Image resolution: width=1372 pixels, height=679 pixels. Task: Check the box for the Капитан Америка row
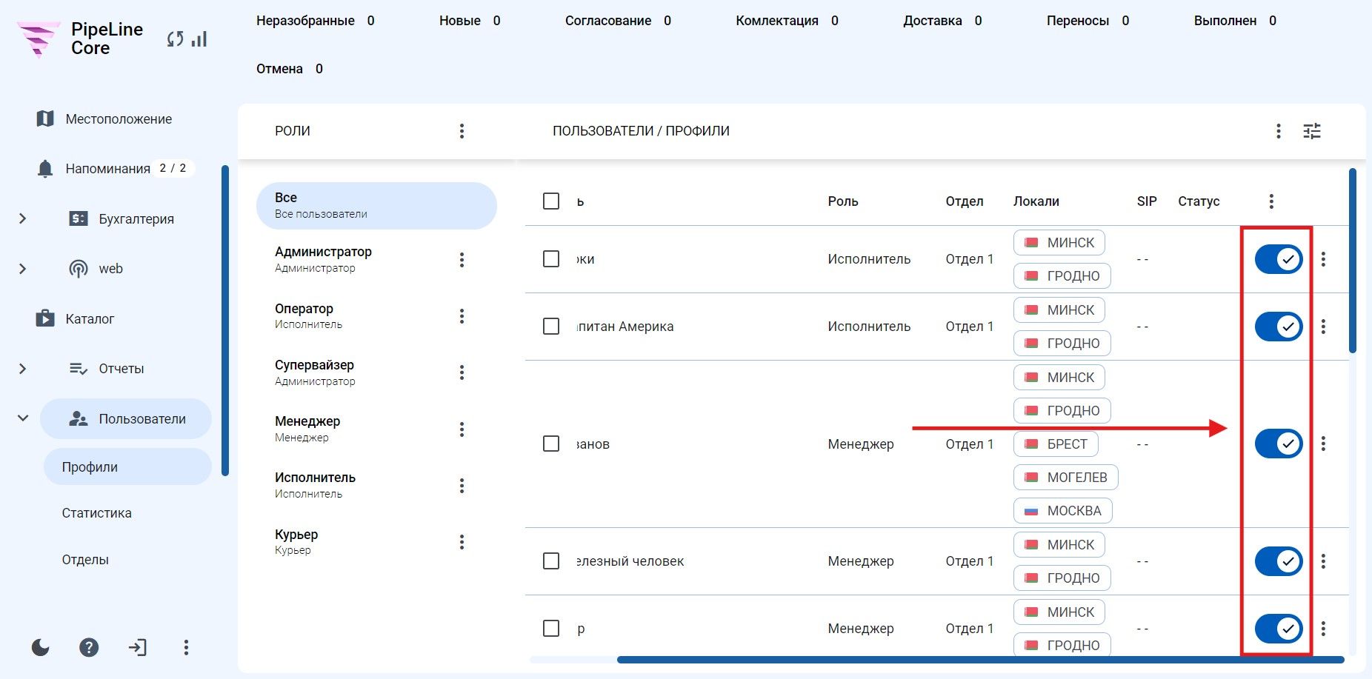click(551, 327)
